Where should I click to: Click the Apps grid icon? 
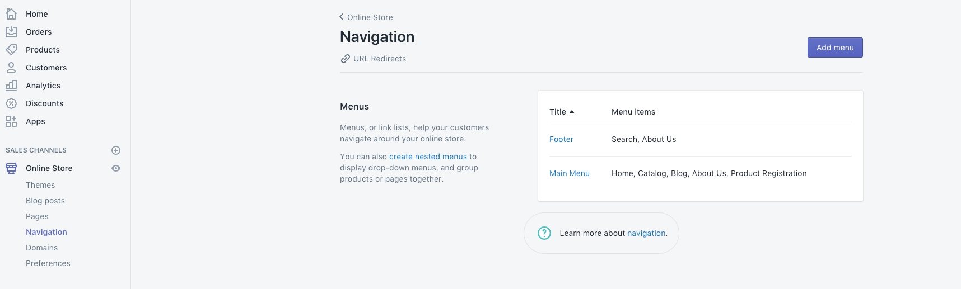(x=11, y=121)
